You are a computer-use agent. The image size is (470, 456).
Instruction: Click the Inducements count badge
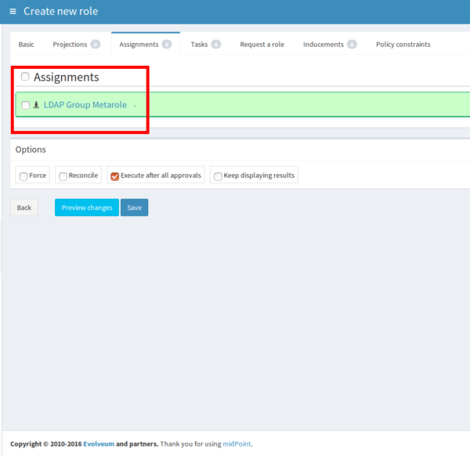352,45
